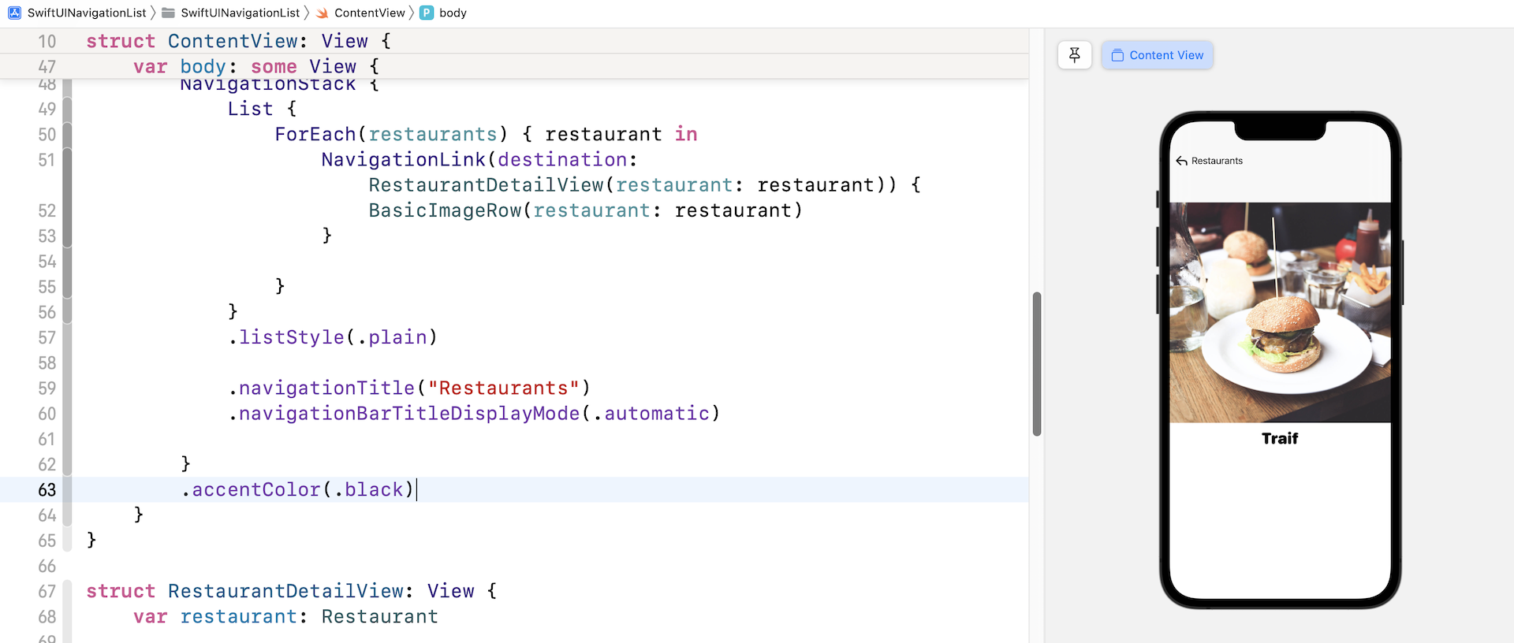Pin the preview using the pin icon
This screenshot has height=643, width=1514.
click(1074, 55)
